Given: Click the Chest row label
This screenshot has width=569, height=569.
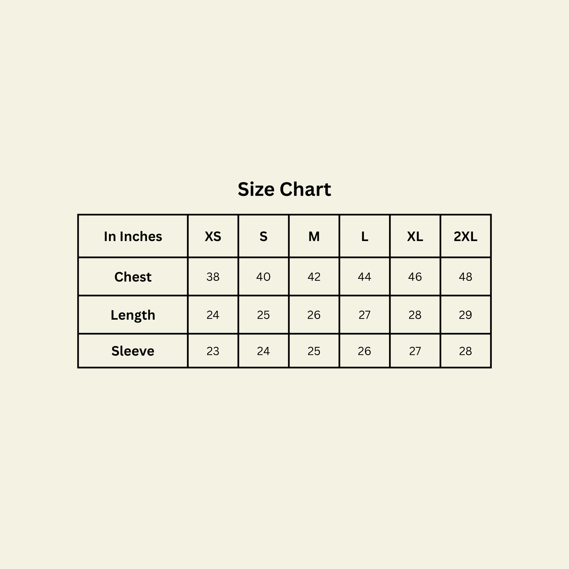Looking at the screenshot, I should [x=133, y=277].
